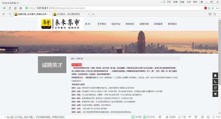Toggle browser sound mute speaker icon
The width and height of the screenshot is (221, 119).
(209, 117)
